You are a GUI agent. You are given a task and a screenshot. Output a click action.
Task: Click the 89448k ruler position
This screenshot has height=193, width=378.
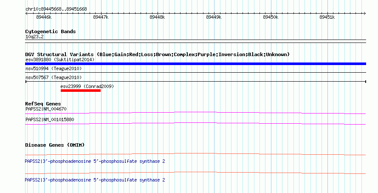(157, 17)
